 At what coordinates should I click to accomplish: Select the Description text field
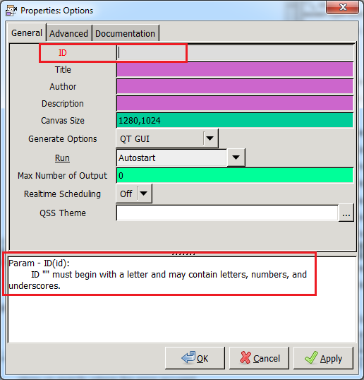[x=235, y=104]
